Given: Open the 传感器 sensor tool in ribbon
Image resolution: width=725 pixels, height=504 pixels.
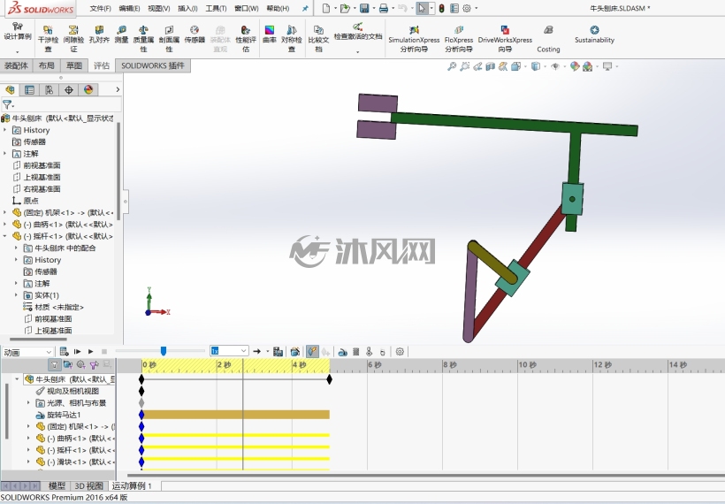Looking at the screenshot, I should tap(195, 34).
